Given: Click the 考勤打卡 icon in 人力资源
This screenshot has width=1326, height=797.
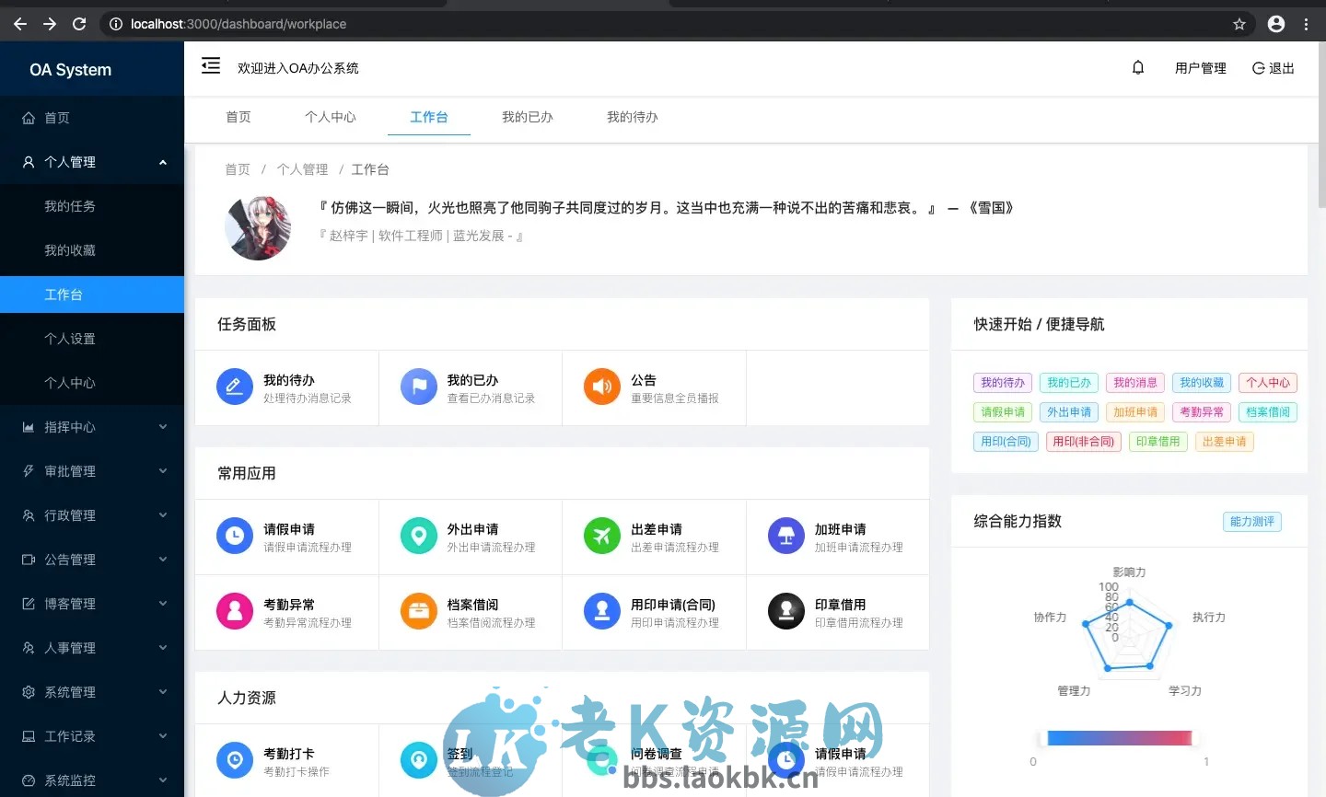Looking at the screenshot, I should pos(234,759).
